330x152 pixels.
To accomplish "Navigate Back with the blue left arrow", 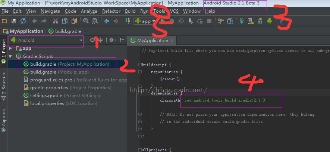I will point(107,21).
